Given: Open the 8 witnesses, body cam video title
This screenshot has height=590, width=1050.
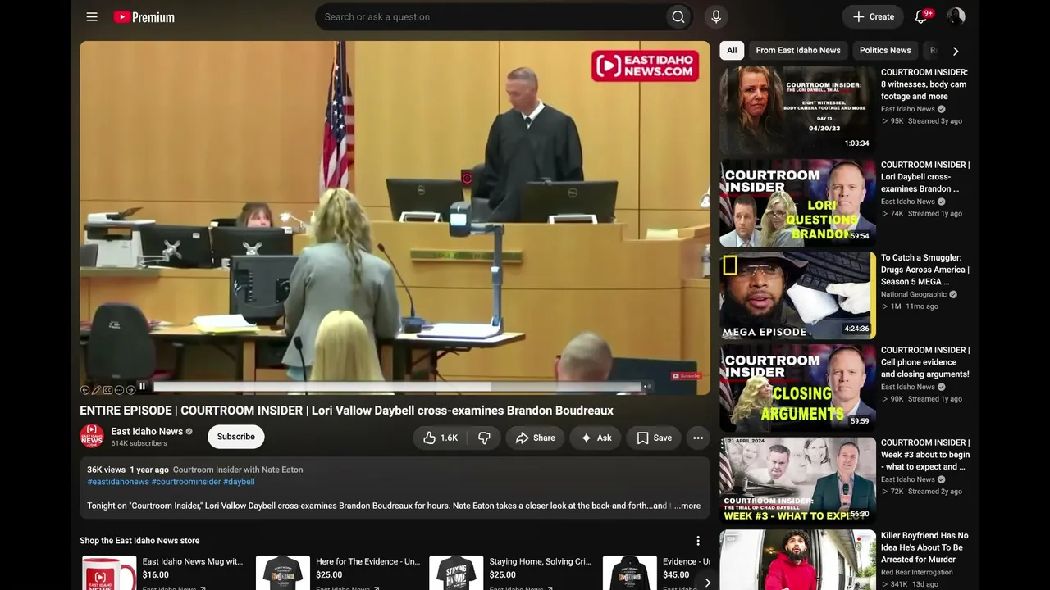Looking at the screenshot, I should coord(924,84).
